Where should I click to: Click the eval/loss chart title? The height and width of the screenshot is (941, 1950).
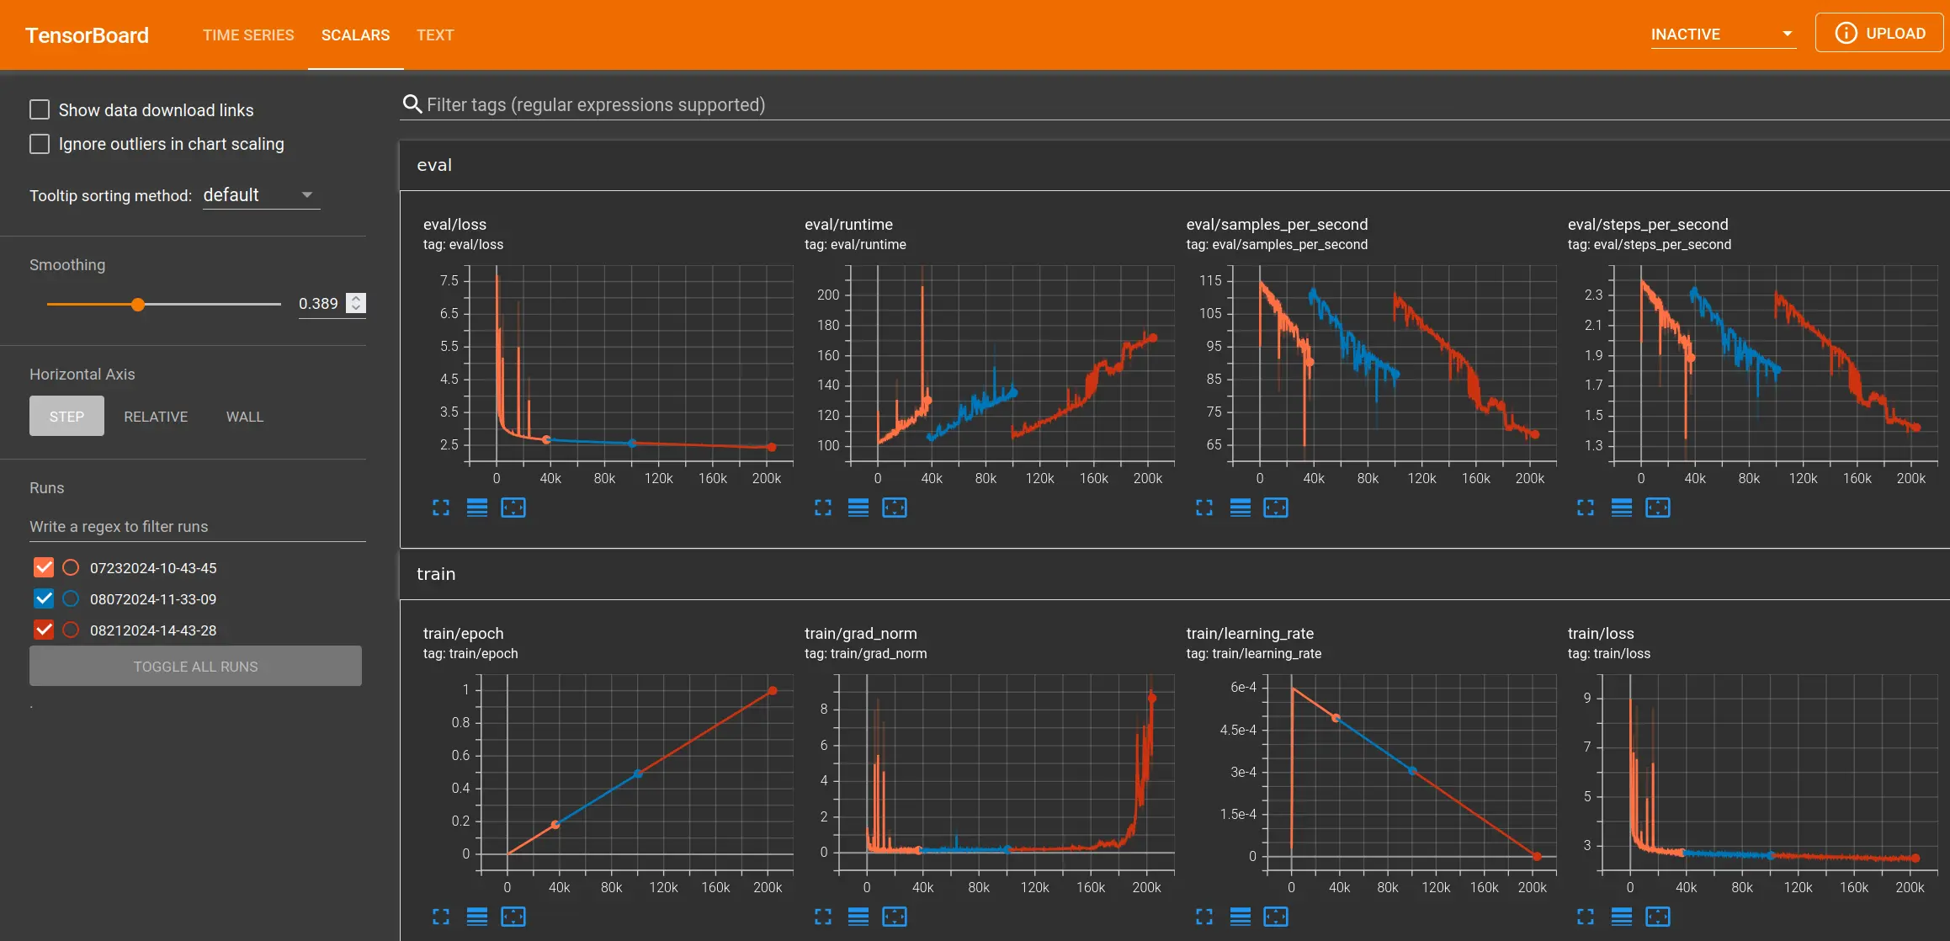[x=454, y=225]
